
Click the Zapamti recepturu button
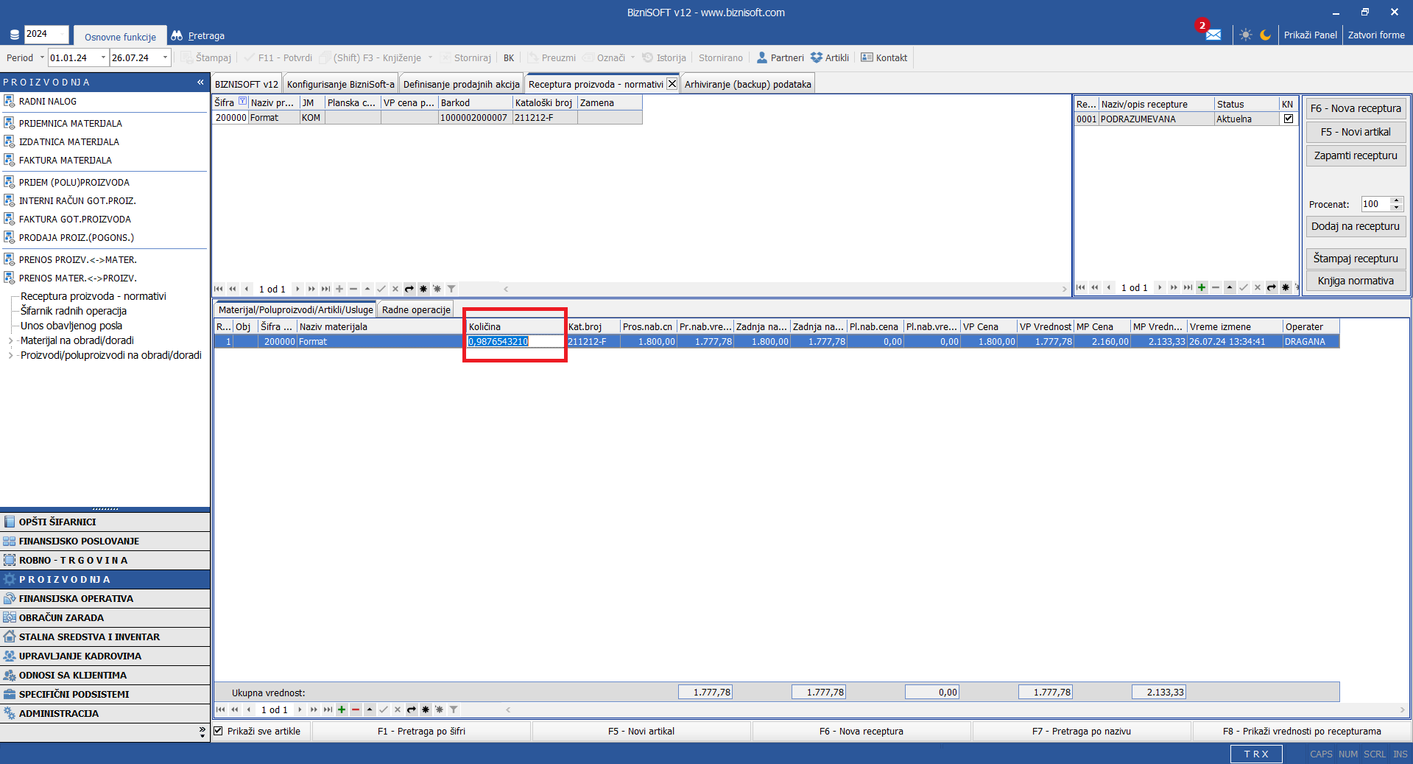click(x=1355, y=155)
